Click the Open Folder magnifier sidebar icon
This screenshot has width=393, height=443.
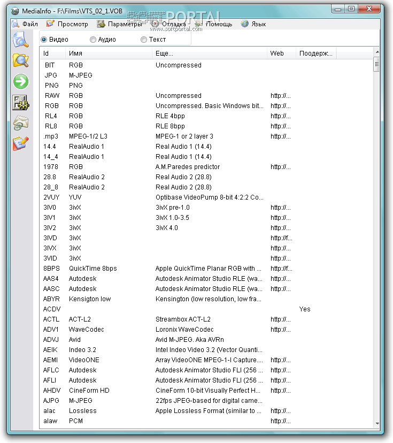20,60
